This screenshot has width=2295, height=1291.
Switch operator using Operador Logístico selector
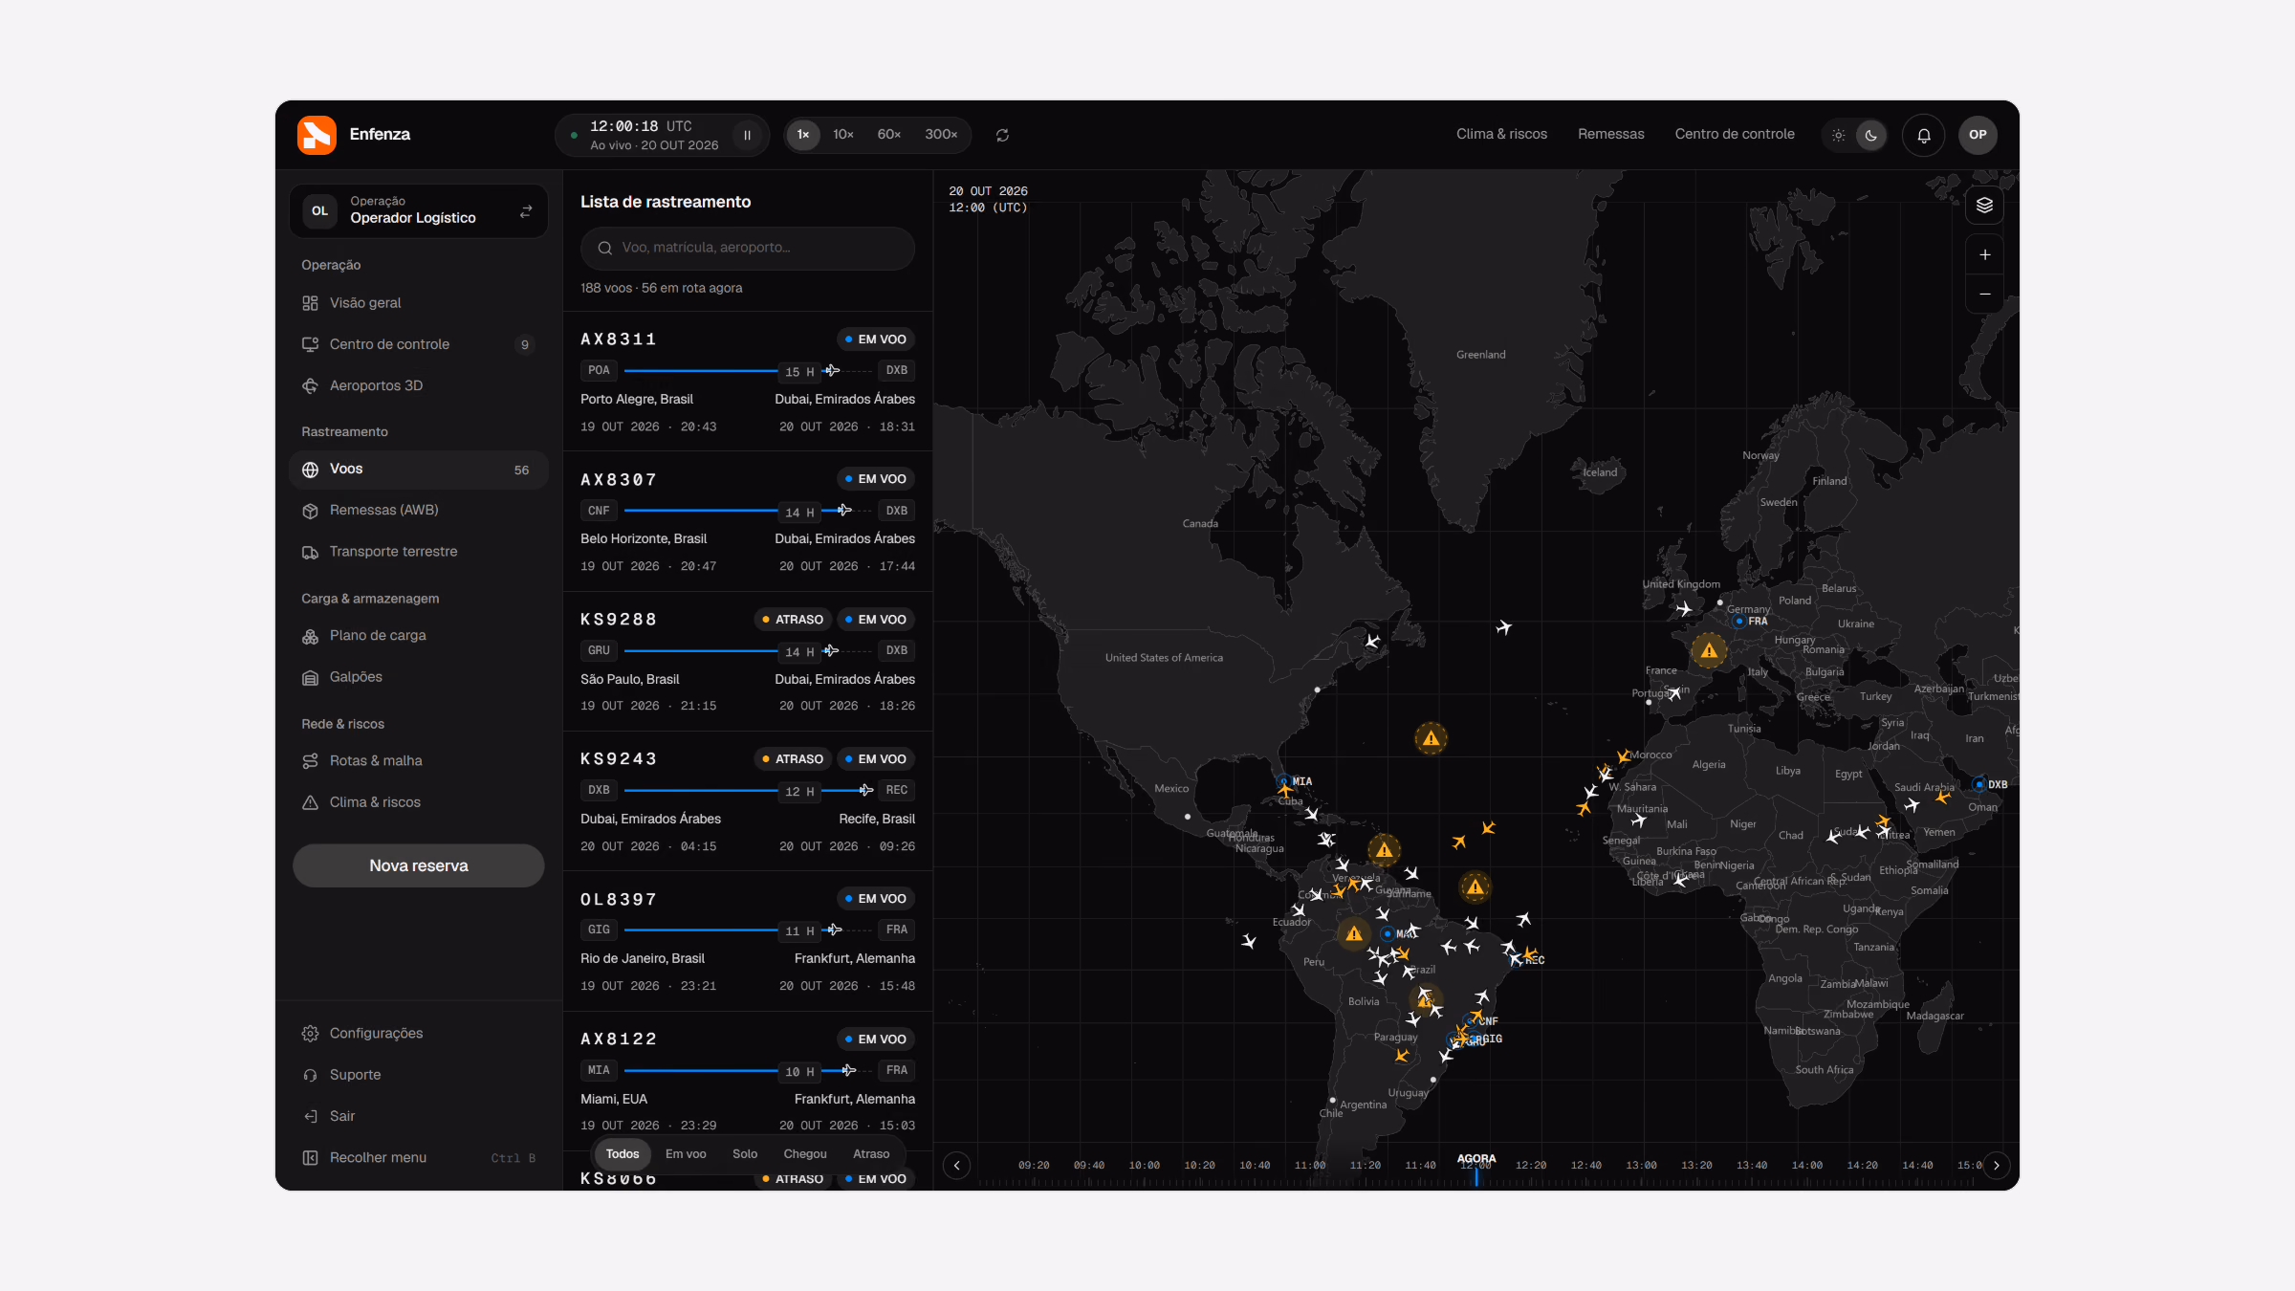[x=419, y=210]
